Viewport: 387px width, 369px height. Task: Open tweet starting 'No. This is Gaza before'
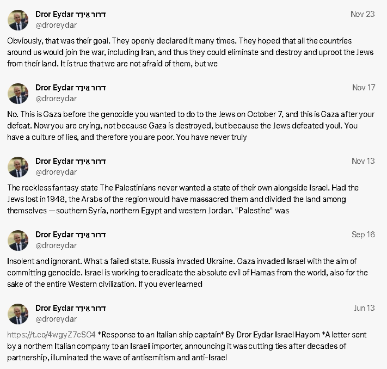click(x=191, y=126)
